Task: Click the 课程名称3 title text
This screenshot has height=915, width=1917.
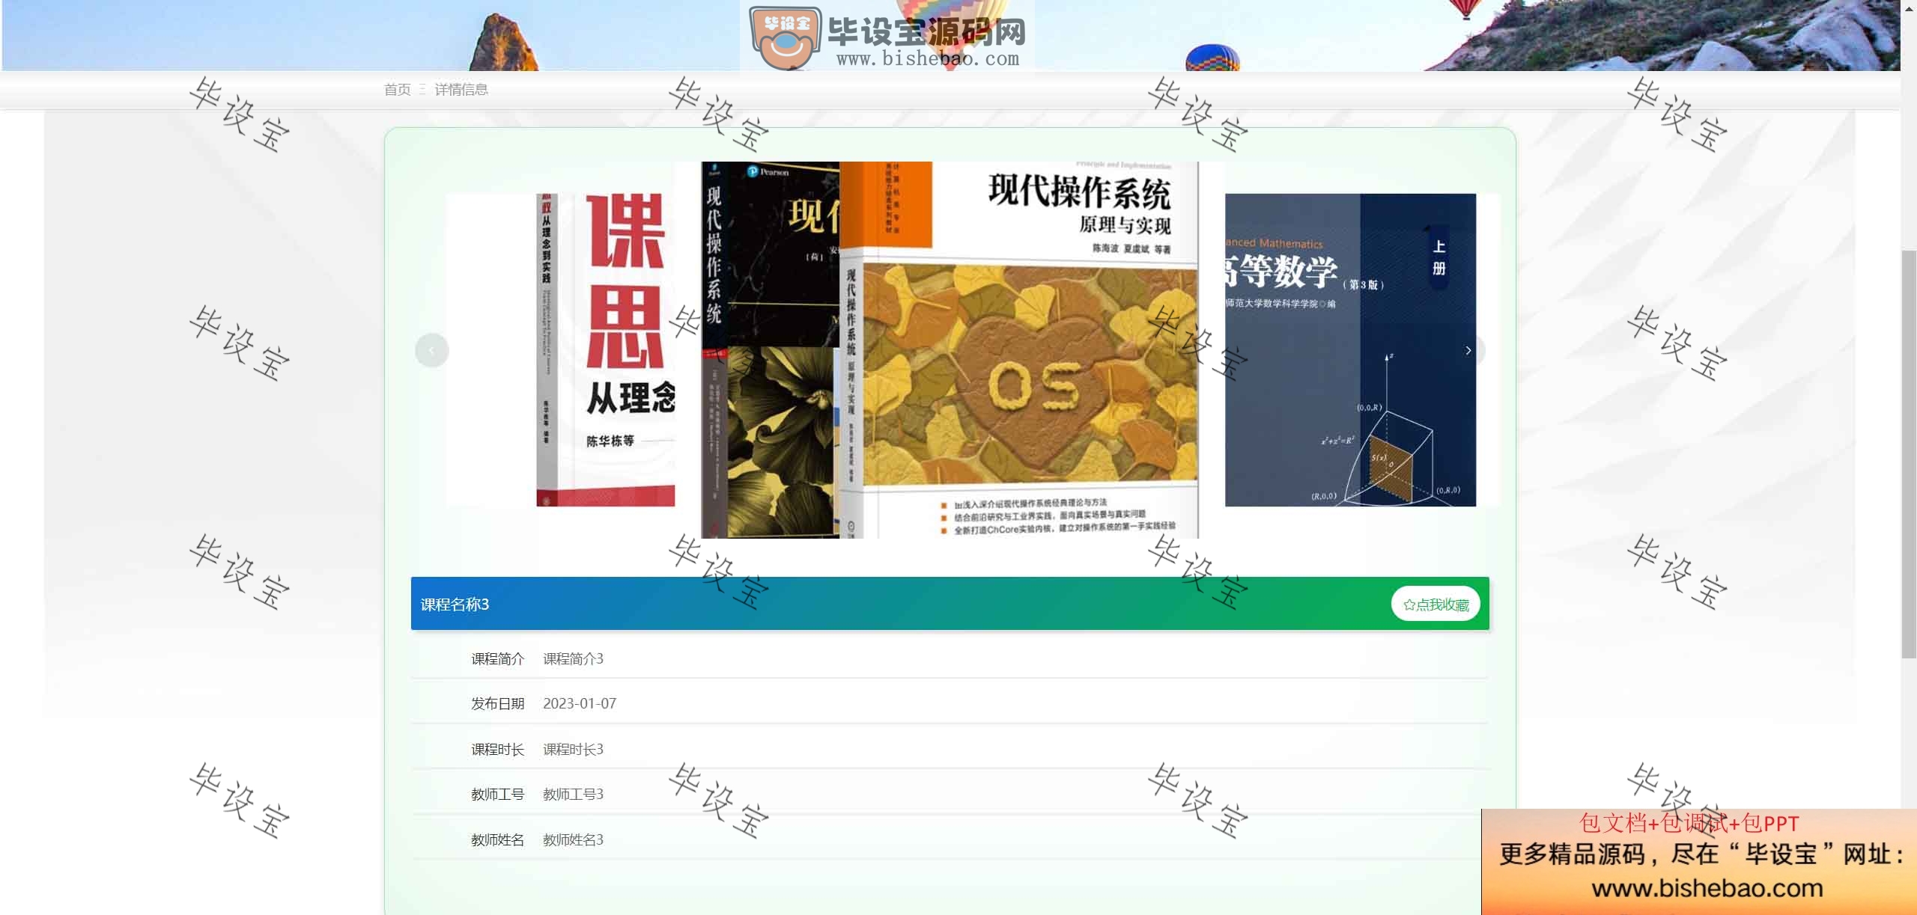Action: (x=455, y=604)
